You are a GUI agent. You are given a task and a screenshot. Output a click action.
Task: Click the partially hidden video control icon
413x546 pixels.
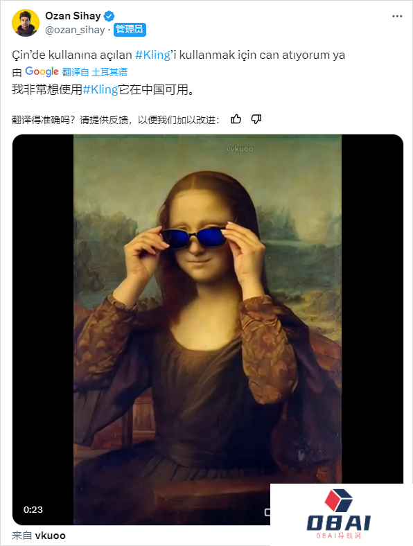pyautogui.click(x=267, y=512)
